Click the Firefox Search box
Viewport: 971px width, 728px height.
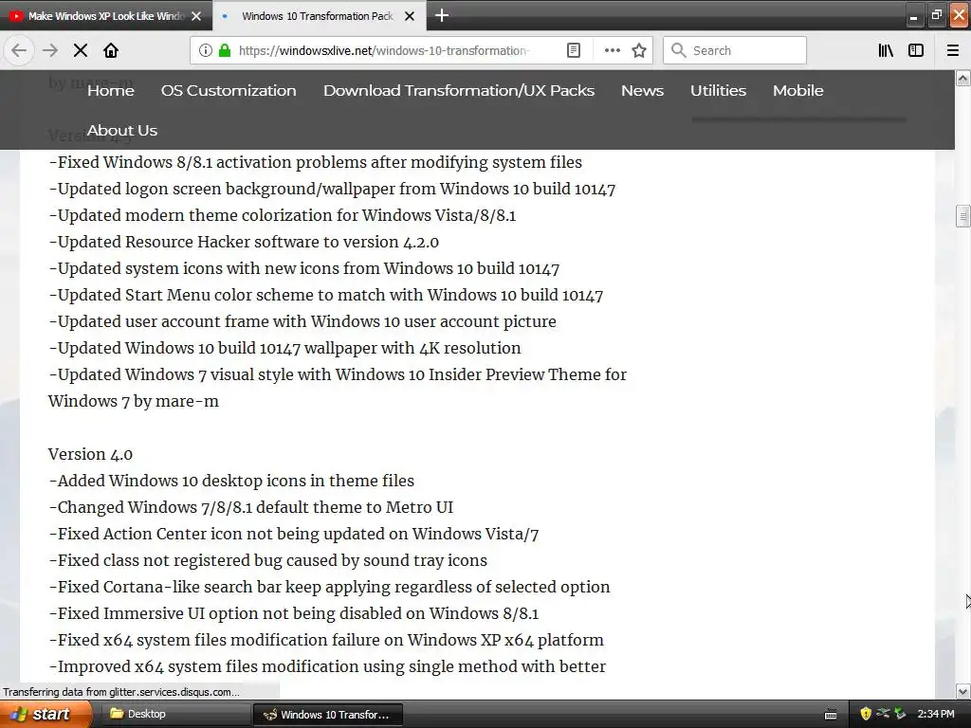[735, 50]
